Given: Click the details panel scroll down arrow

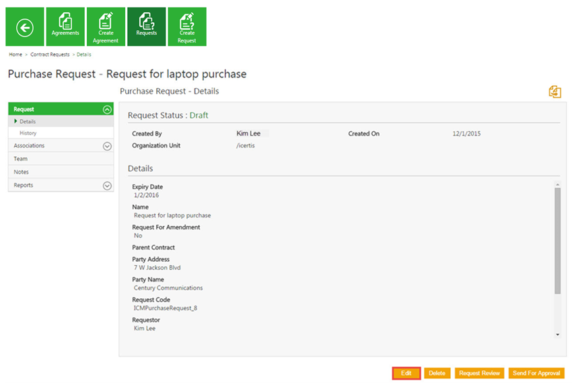Looking at the screenshot, I should coord(557,334).
